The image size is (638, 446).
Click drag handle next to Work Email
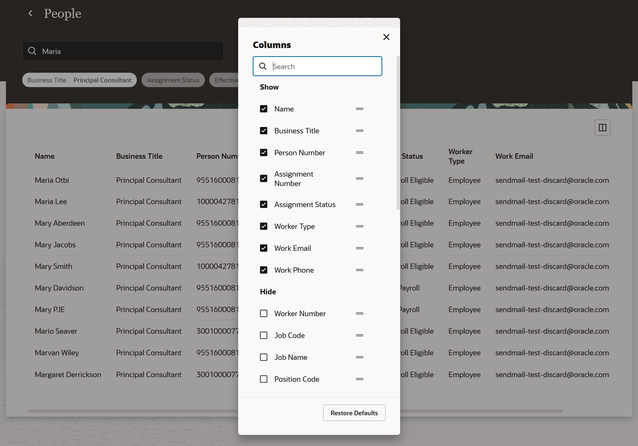coord(360,248)
